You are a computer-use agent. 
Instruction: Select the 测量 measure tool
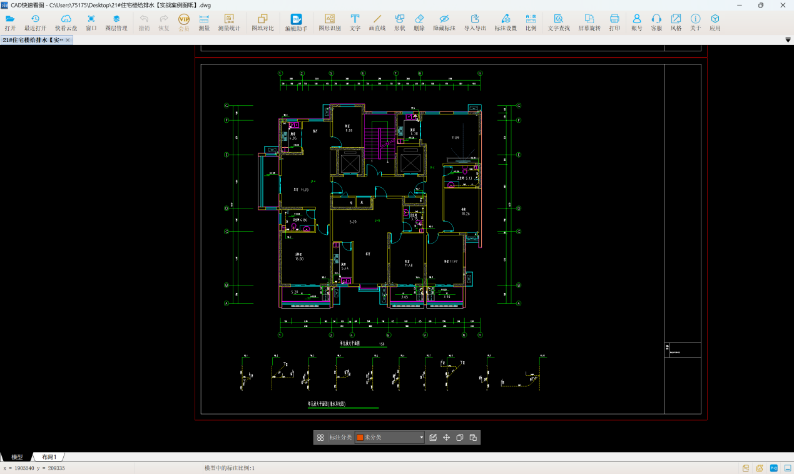click(204, 23)
